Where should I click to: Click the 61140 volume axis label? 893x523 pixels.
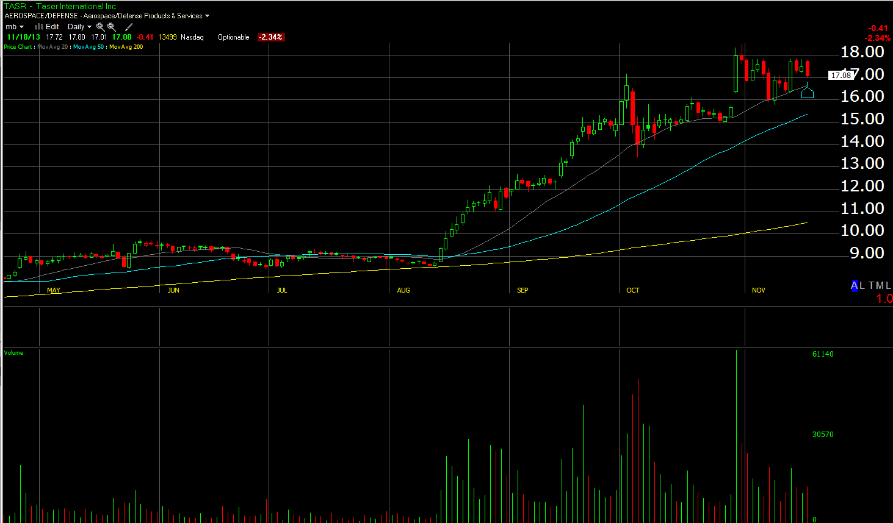coord(823,354)
